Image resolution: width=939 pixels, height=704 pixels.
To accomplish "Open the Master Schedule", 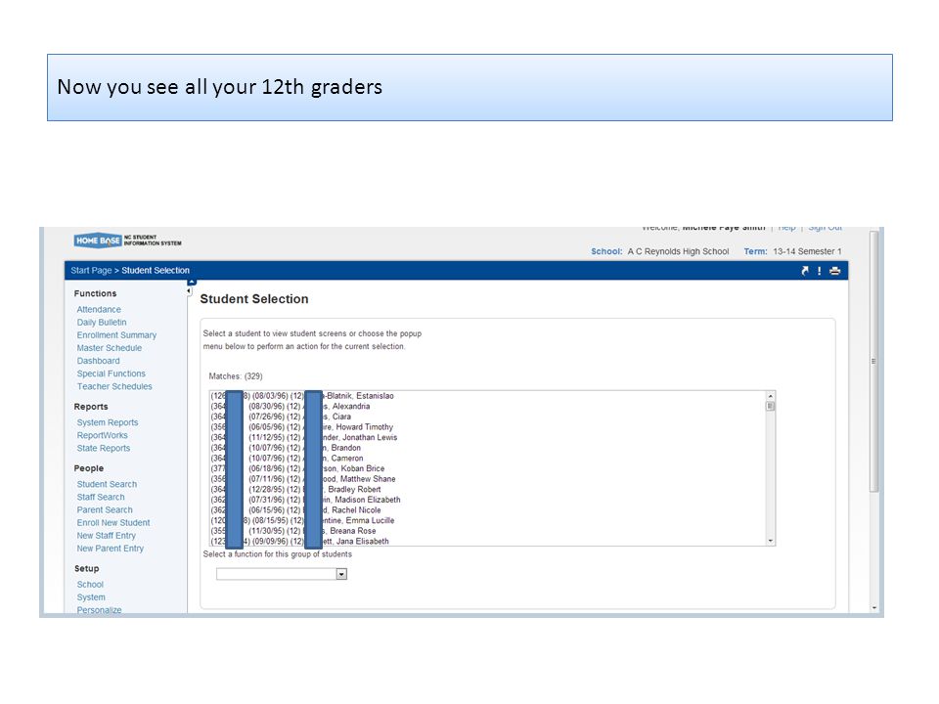I will point(110,348).
